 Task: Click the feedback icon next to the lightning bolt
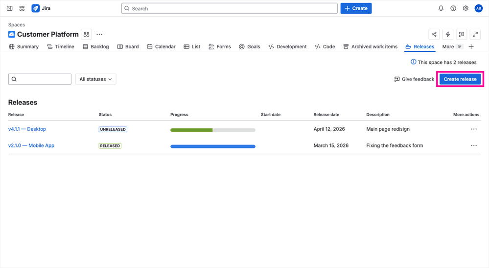coord(461,34)
